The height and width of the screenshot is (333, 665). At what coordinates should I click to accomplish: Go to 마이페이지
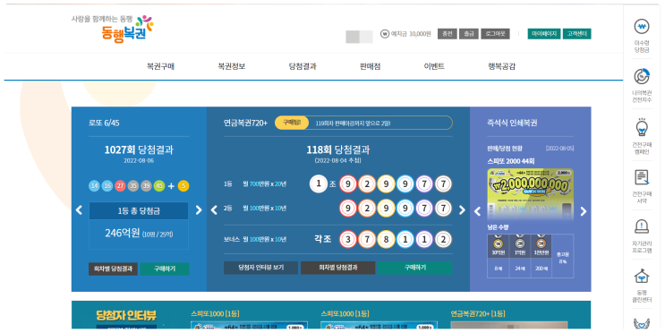[x=544, y=33]
